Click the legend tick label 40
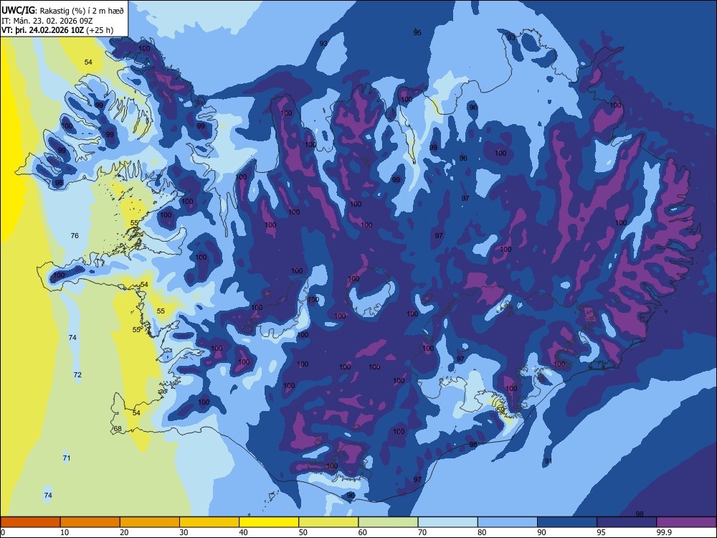The height and width of the screenshot is (538, 717). point(244,532)
